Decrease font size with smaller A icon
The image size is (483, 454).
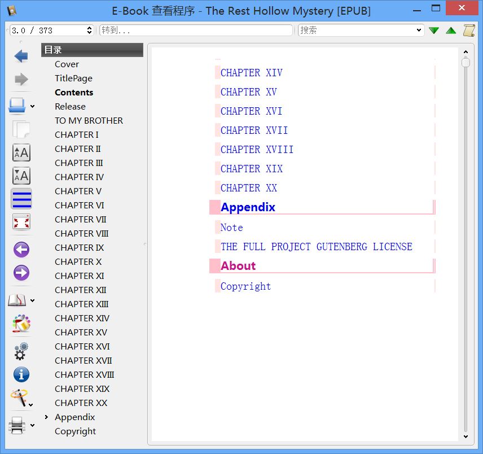21,176
